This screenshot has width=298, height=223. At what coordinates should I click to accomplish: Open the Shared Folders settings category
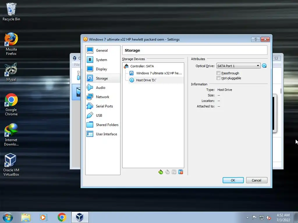(x=103, y=125)
